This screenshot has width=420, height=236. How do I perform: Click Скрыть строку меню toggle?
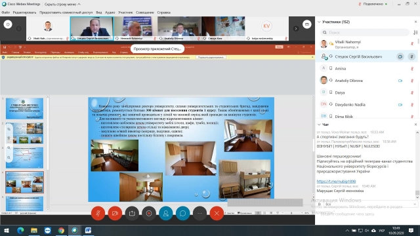[x=62, y=4]
